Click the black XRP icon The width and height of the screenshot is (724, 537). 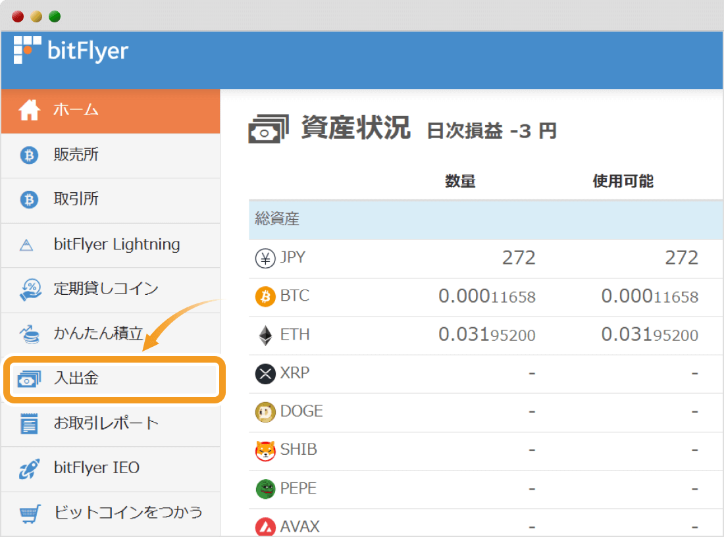point(265,374)
